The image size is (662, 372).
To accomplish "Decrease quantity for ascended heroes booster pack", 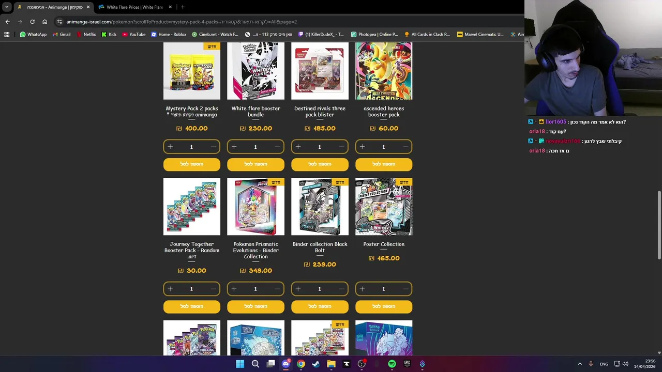I will click(x=406, y=147).
